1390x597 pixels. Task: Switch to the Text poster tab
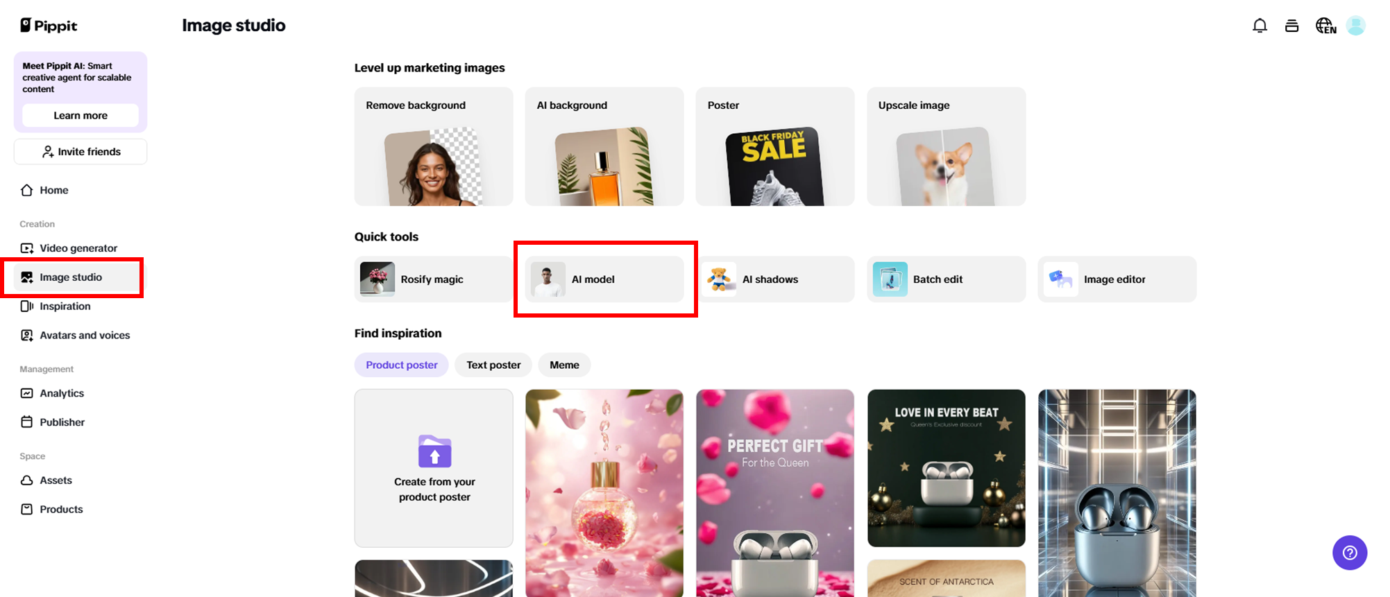(493, 365)
